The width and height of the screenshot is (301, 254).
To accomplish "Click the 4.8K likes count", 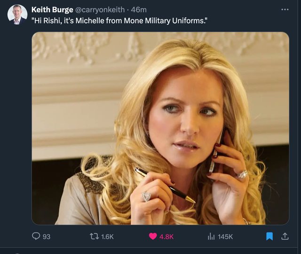I will 166,237.
